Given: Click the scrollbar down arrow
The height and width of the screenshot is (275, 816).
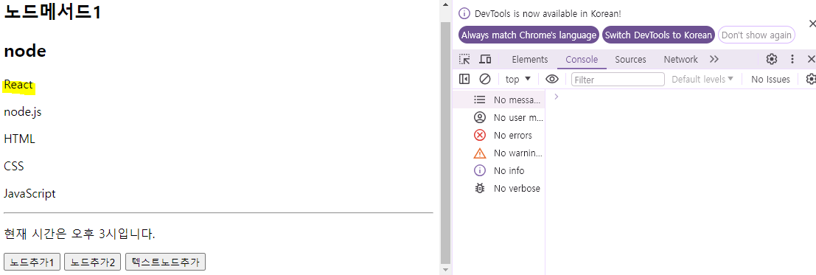Looking at the screenshot, I should pyautogui.click(x=445, y=271).
